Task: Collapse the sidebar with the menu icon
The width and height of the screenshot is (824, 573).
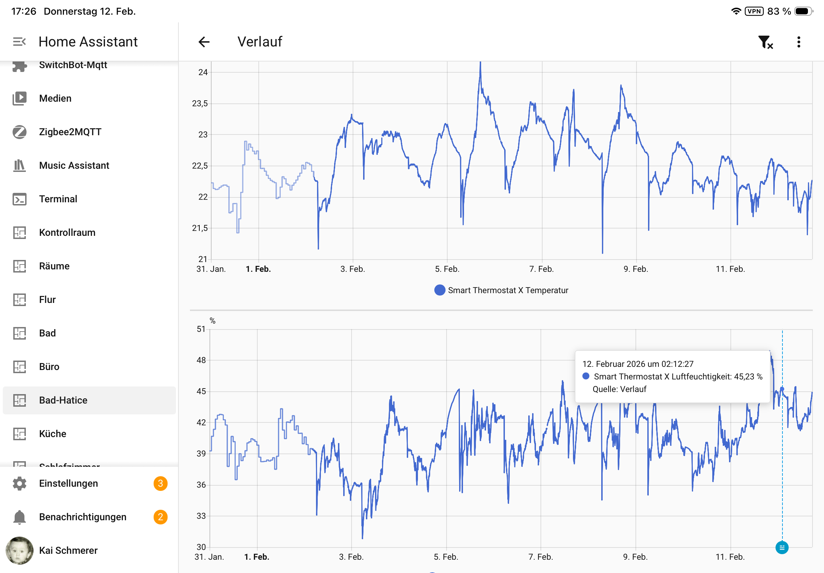Action: (19, 42)
